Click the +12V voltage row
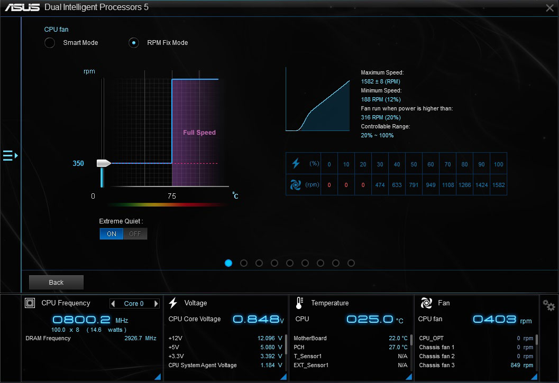The width and height of the screenshot is (559, 383). [x=225, y=338]
